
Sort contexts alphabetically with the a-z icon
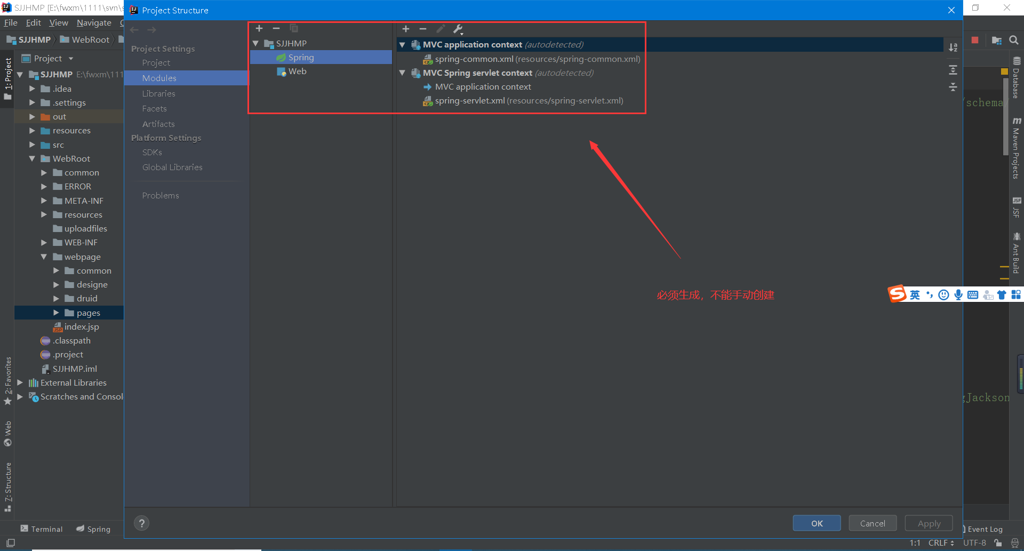(x=953, y=47)
